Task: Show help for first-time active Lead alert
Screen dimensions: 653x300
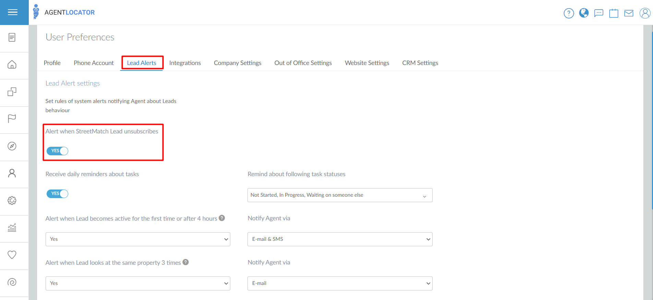Action: (222, 218)
